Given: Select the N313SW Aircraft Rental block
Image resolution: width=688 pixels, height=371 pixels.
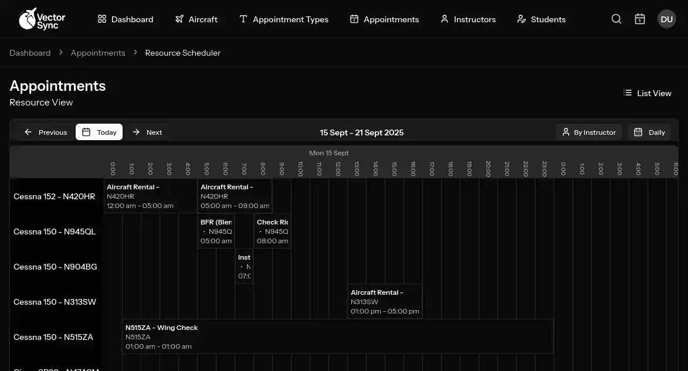Looking at the screenshot, I should 385,301.
